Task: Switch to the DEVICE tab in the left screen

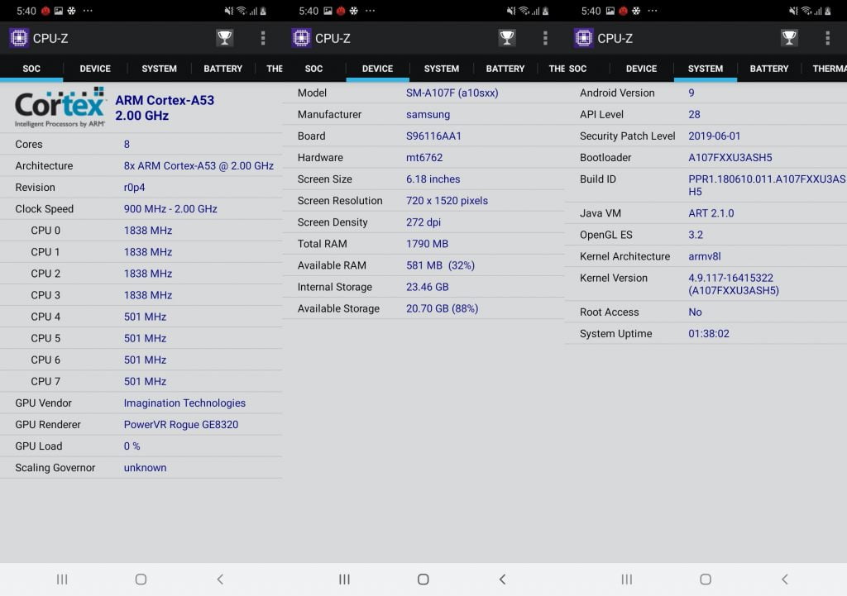Action: coord(95,69)
